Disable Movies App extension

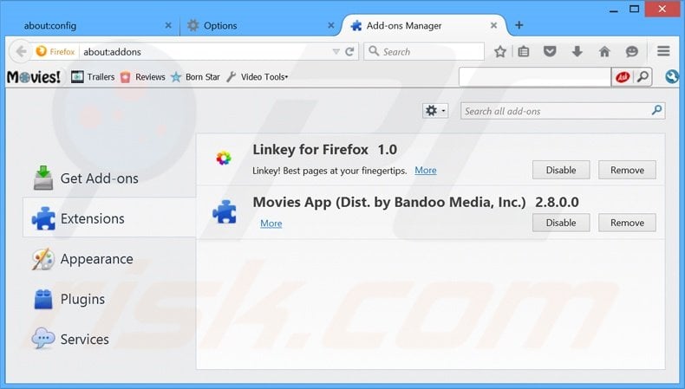(561, 223)
